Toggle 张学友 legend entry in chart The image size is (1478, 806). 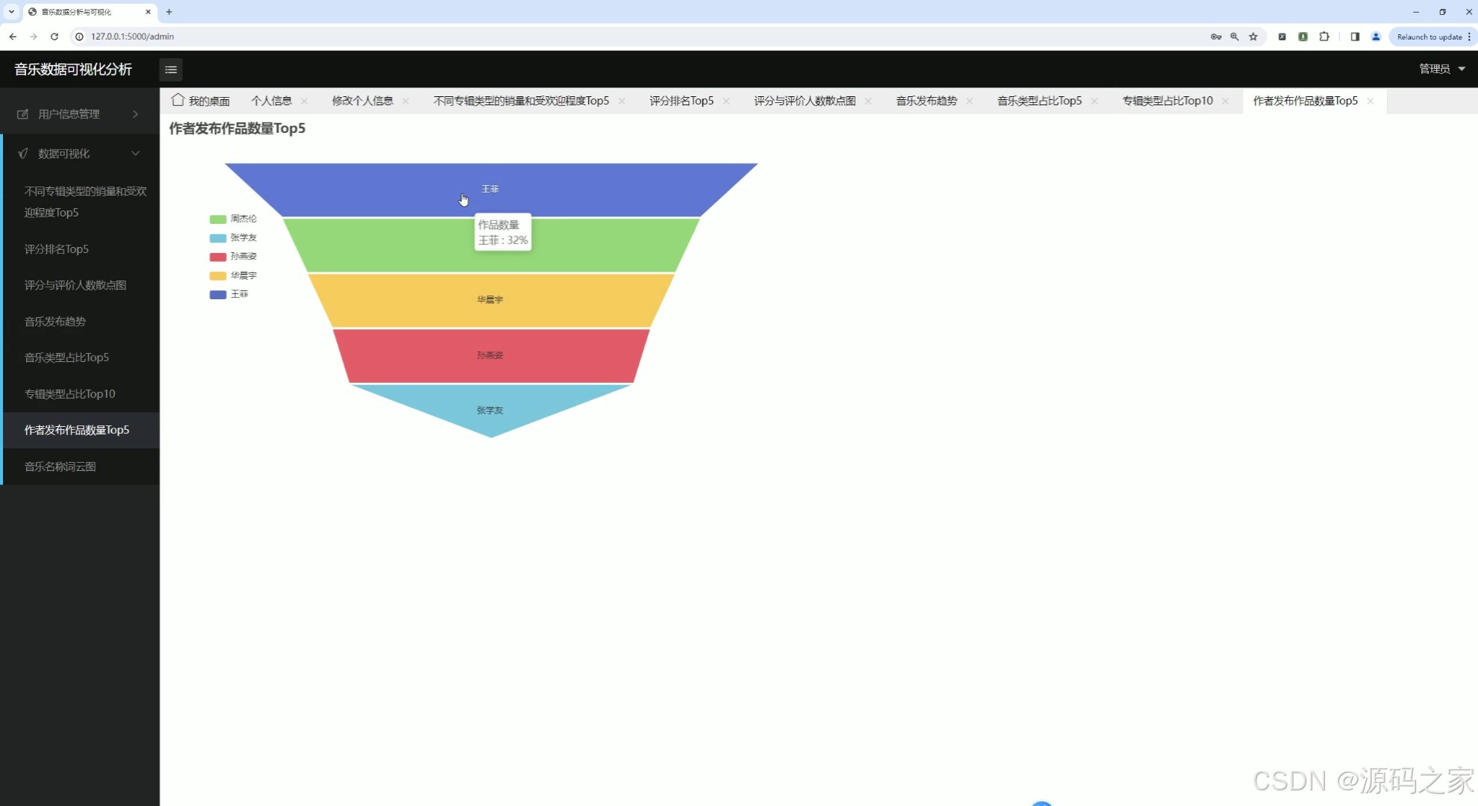(x=243, y=238)
